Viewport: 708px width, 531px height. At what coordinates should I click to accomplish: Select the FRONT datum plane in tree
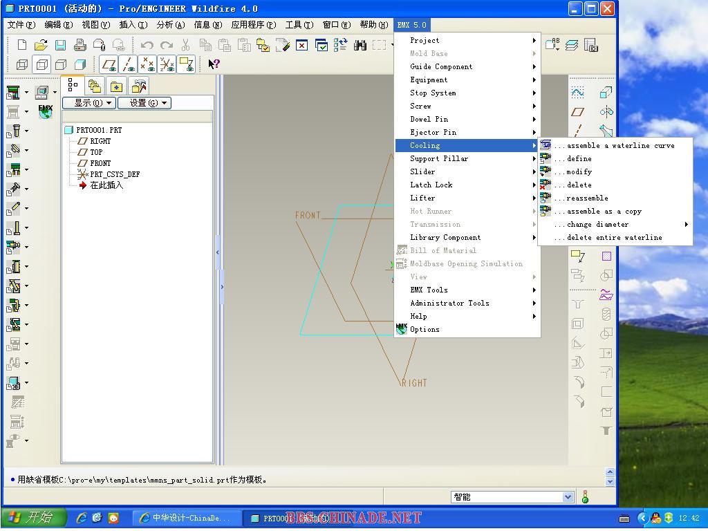(x=100, y=163)
